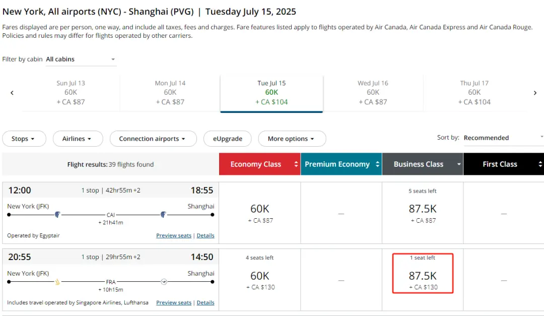The height and width of the screenshot is (316, 544).
Task: Click the Business Class sort arrow
Action: tap(458, 164)
